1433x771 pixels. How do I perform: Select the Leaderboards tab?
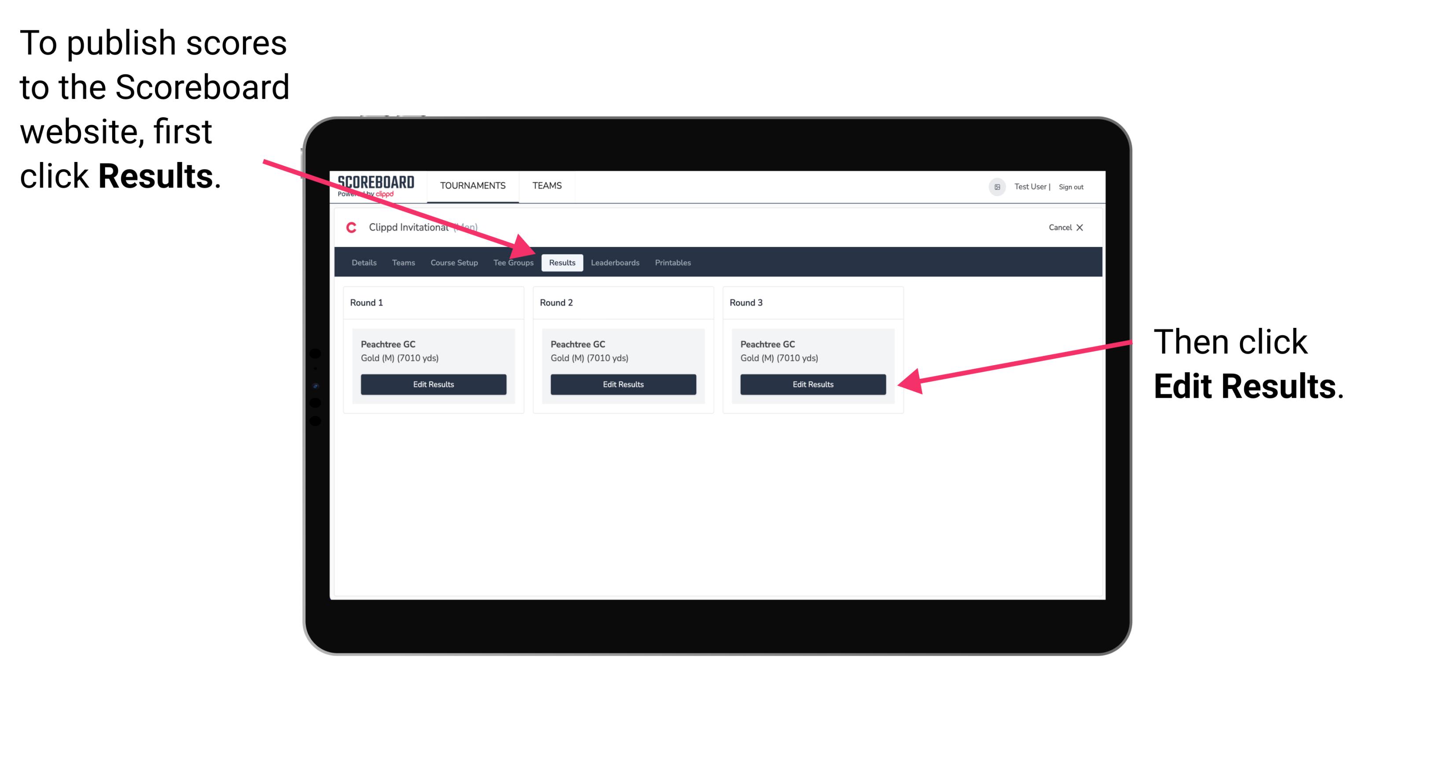point(615,262)
